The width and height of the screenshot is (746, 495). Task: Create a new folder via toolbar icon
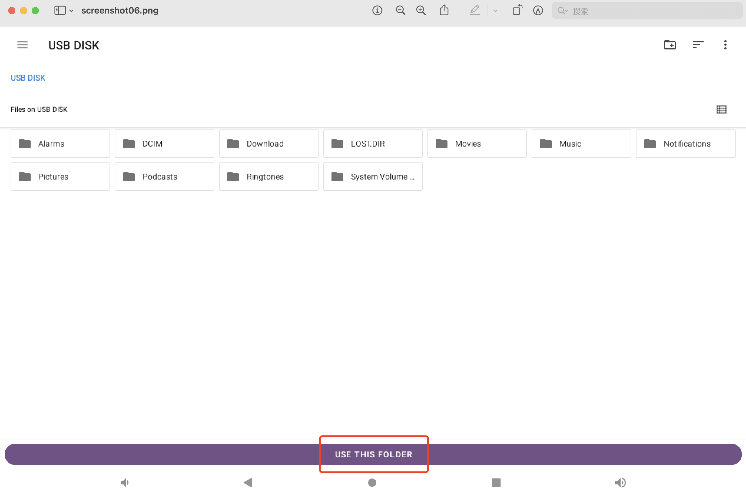669,45
